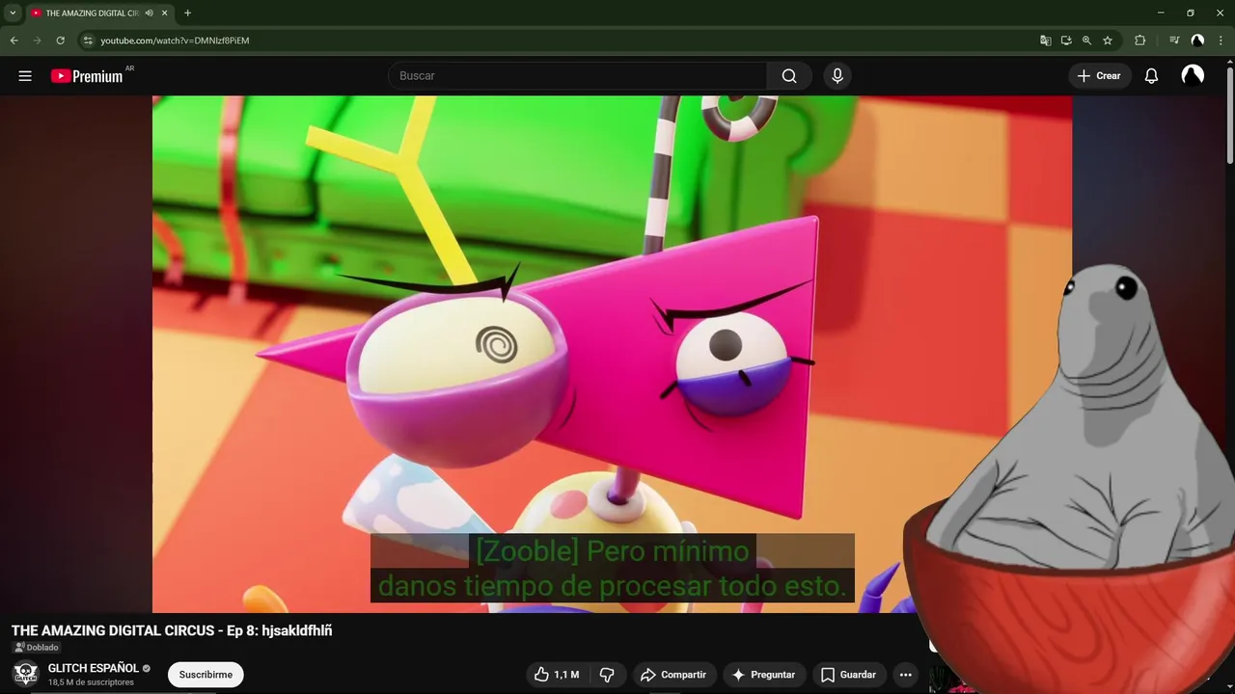The height and width of the screenshot is (694, 1235).
Task: Expand the tab search dropdown
Action: pyautogui.click(x=13, y=13)
